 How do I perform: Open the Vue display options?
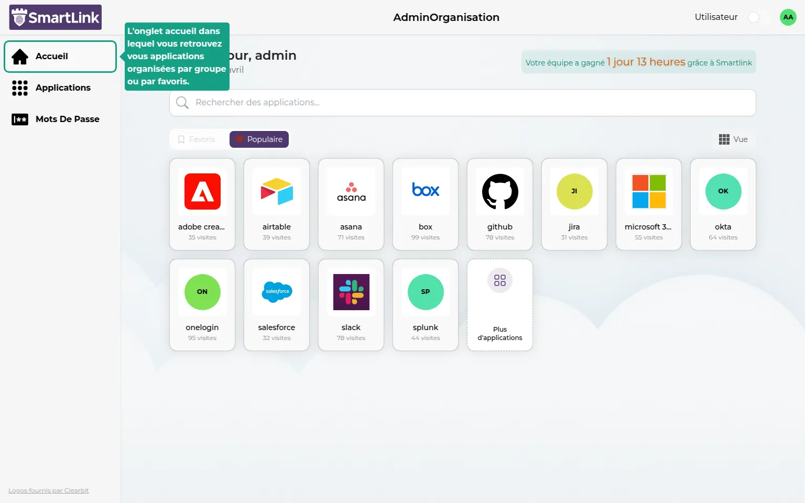click(733, 139)
